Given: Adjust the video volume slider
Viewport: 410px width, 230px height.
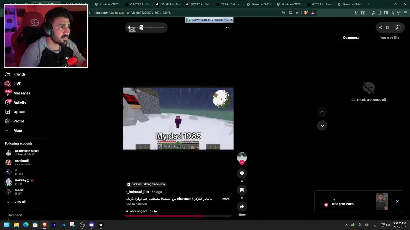Looking at the screenshot, I should [x=151, y=27].
